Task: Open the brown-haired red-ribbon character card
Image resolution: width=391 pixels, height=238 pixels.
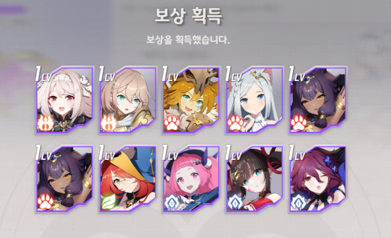Action: coord(255,179)
